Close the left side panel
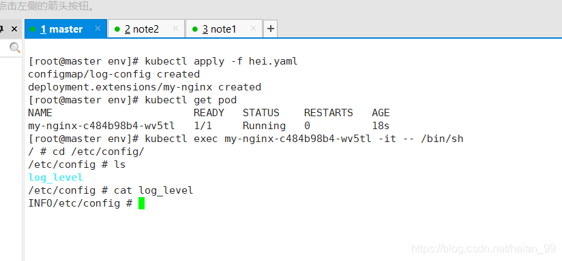 (14, 29)
